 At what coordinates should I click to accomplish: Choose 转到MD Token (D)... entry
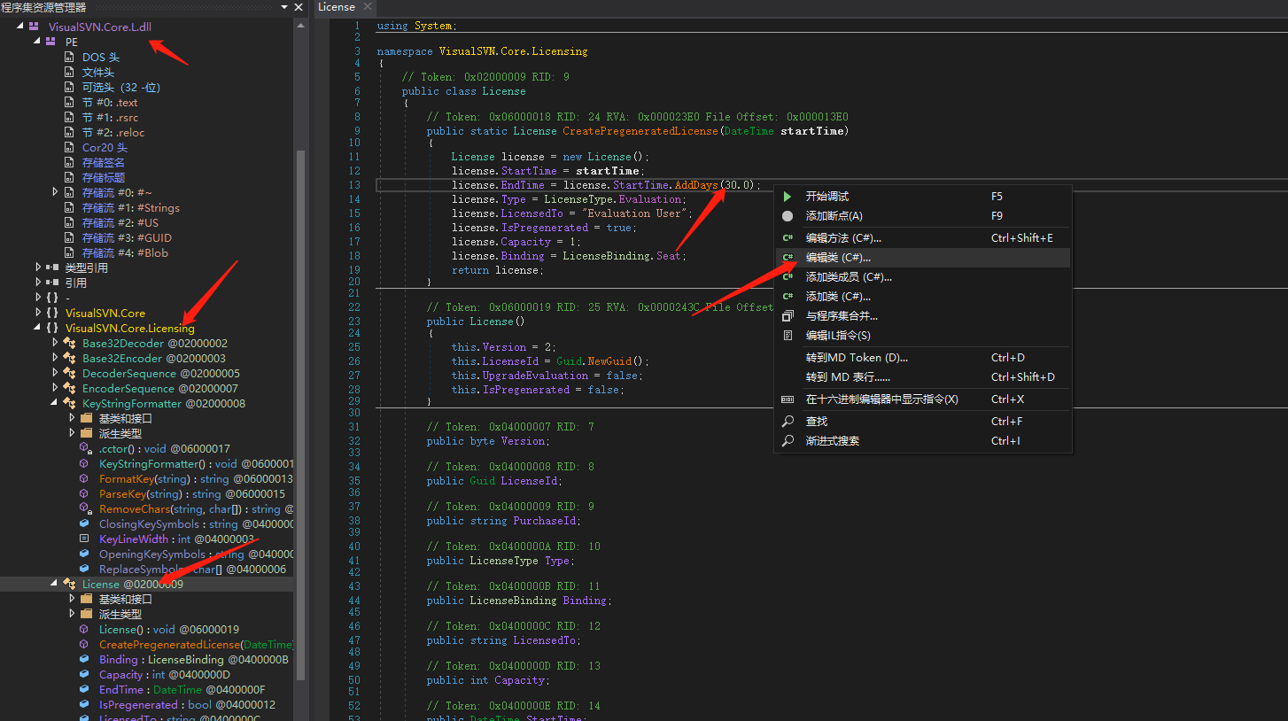point(922,358)
